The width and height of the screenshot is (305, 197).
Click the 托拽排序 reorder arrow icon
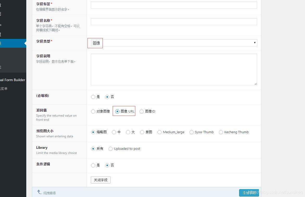tap(39, 192)
